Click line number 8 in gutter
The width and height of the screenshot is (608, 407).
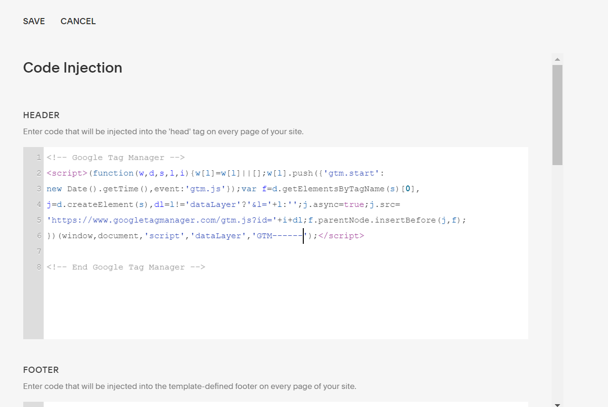click(39, 267)
